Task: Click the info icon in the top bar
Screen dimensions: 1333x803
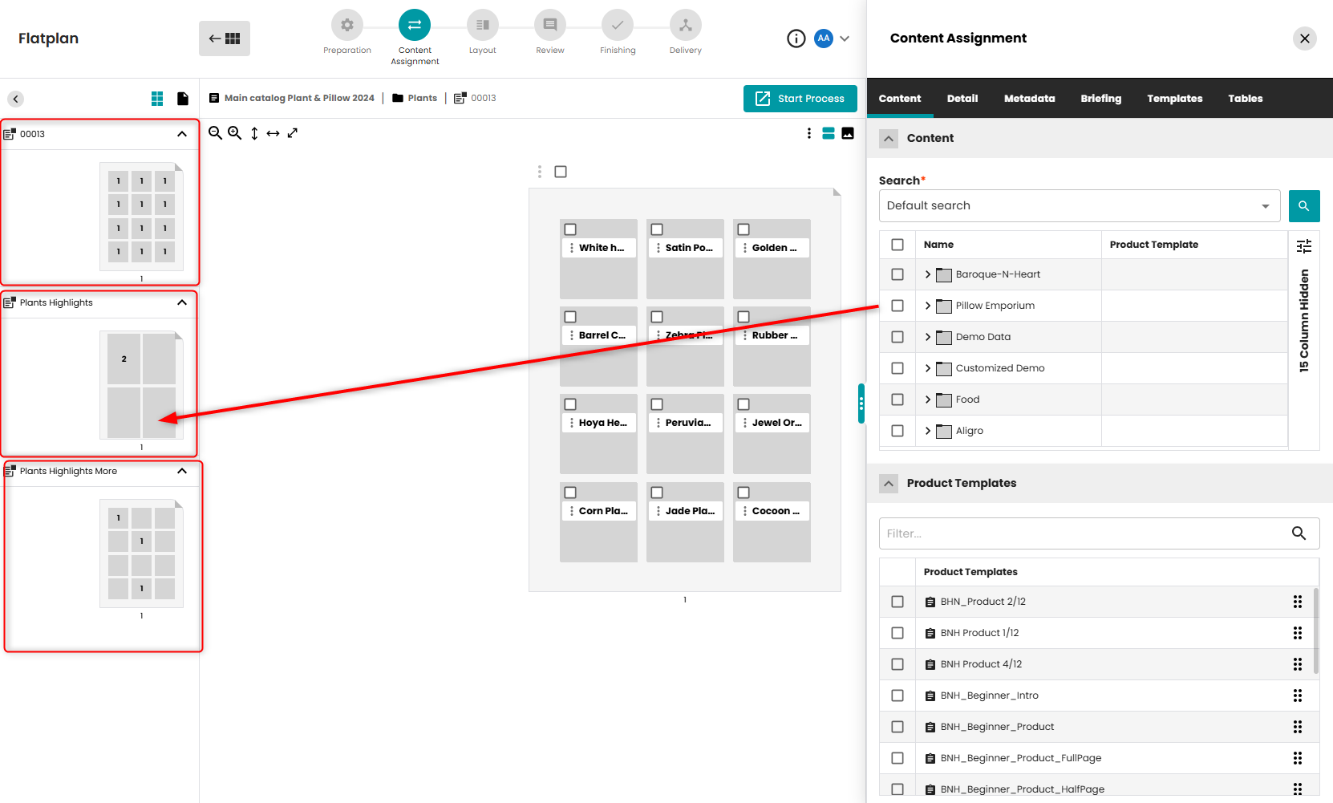Action: tap(796, 38)
